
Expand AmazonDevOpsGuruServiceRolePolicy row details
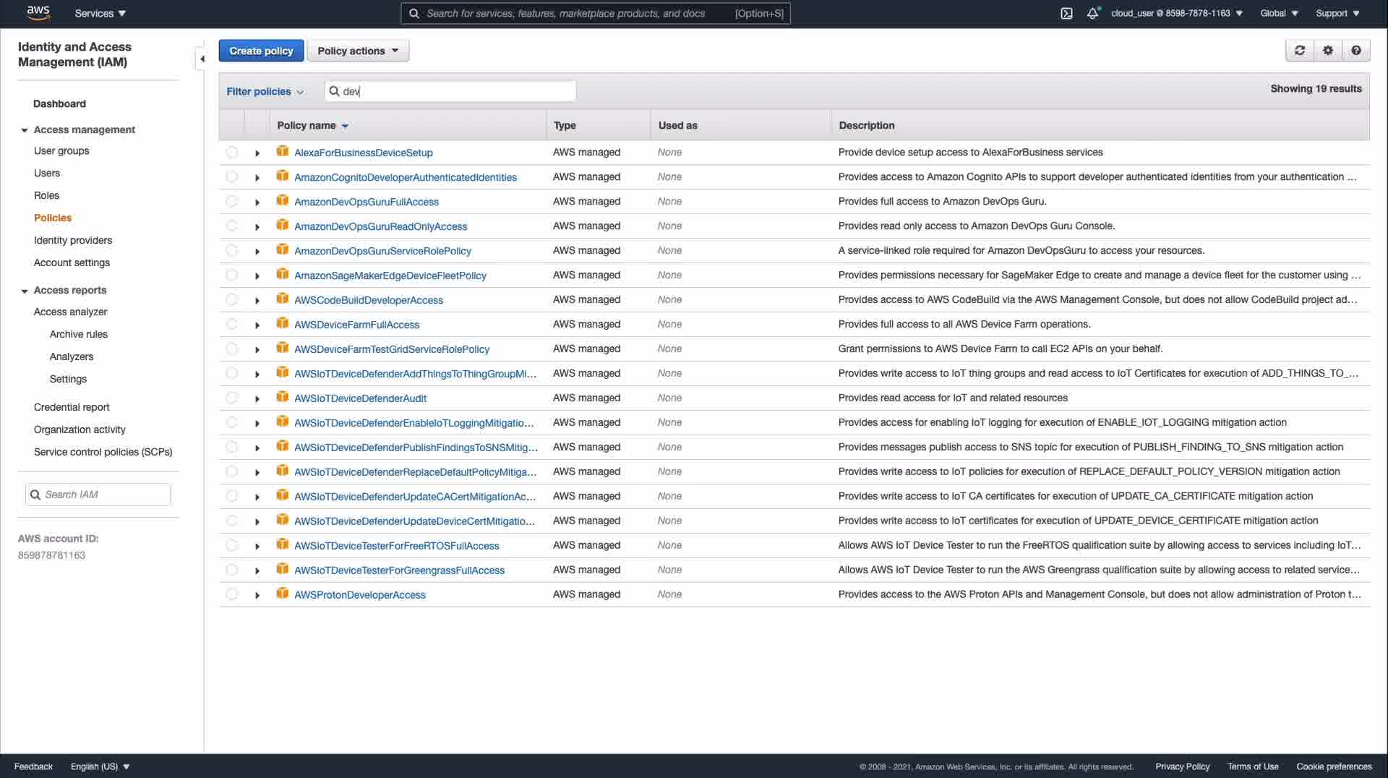[257, 252]
